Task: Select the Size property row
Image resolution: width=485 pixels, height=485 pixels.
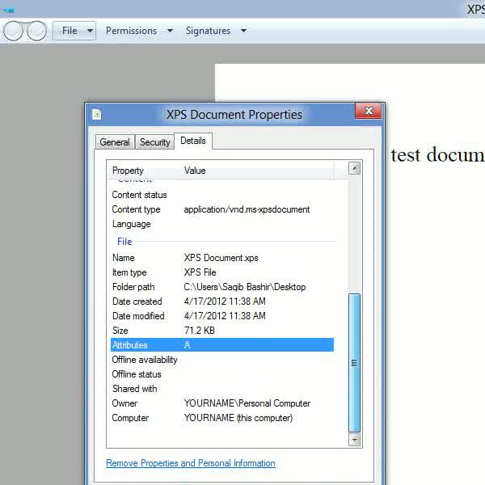Action: [x=222, y=331]
